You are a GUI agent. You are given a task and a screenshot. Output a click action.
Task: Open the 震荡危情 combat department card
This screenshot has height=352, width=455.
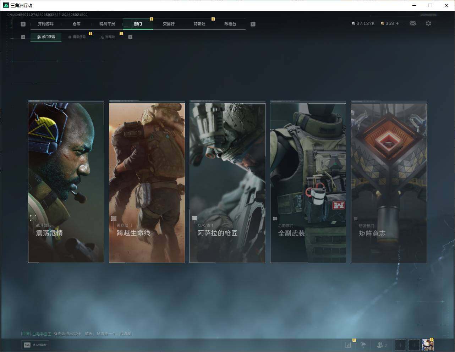click(x=66, y=182)
